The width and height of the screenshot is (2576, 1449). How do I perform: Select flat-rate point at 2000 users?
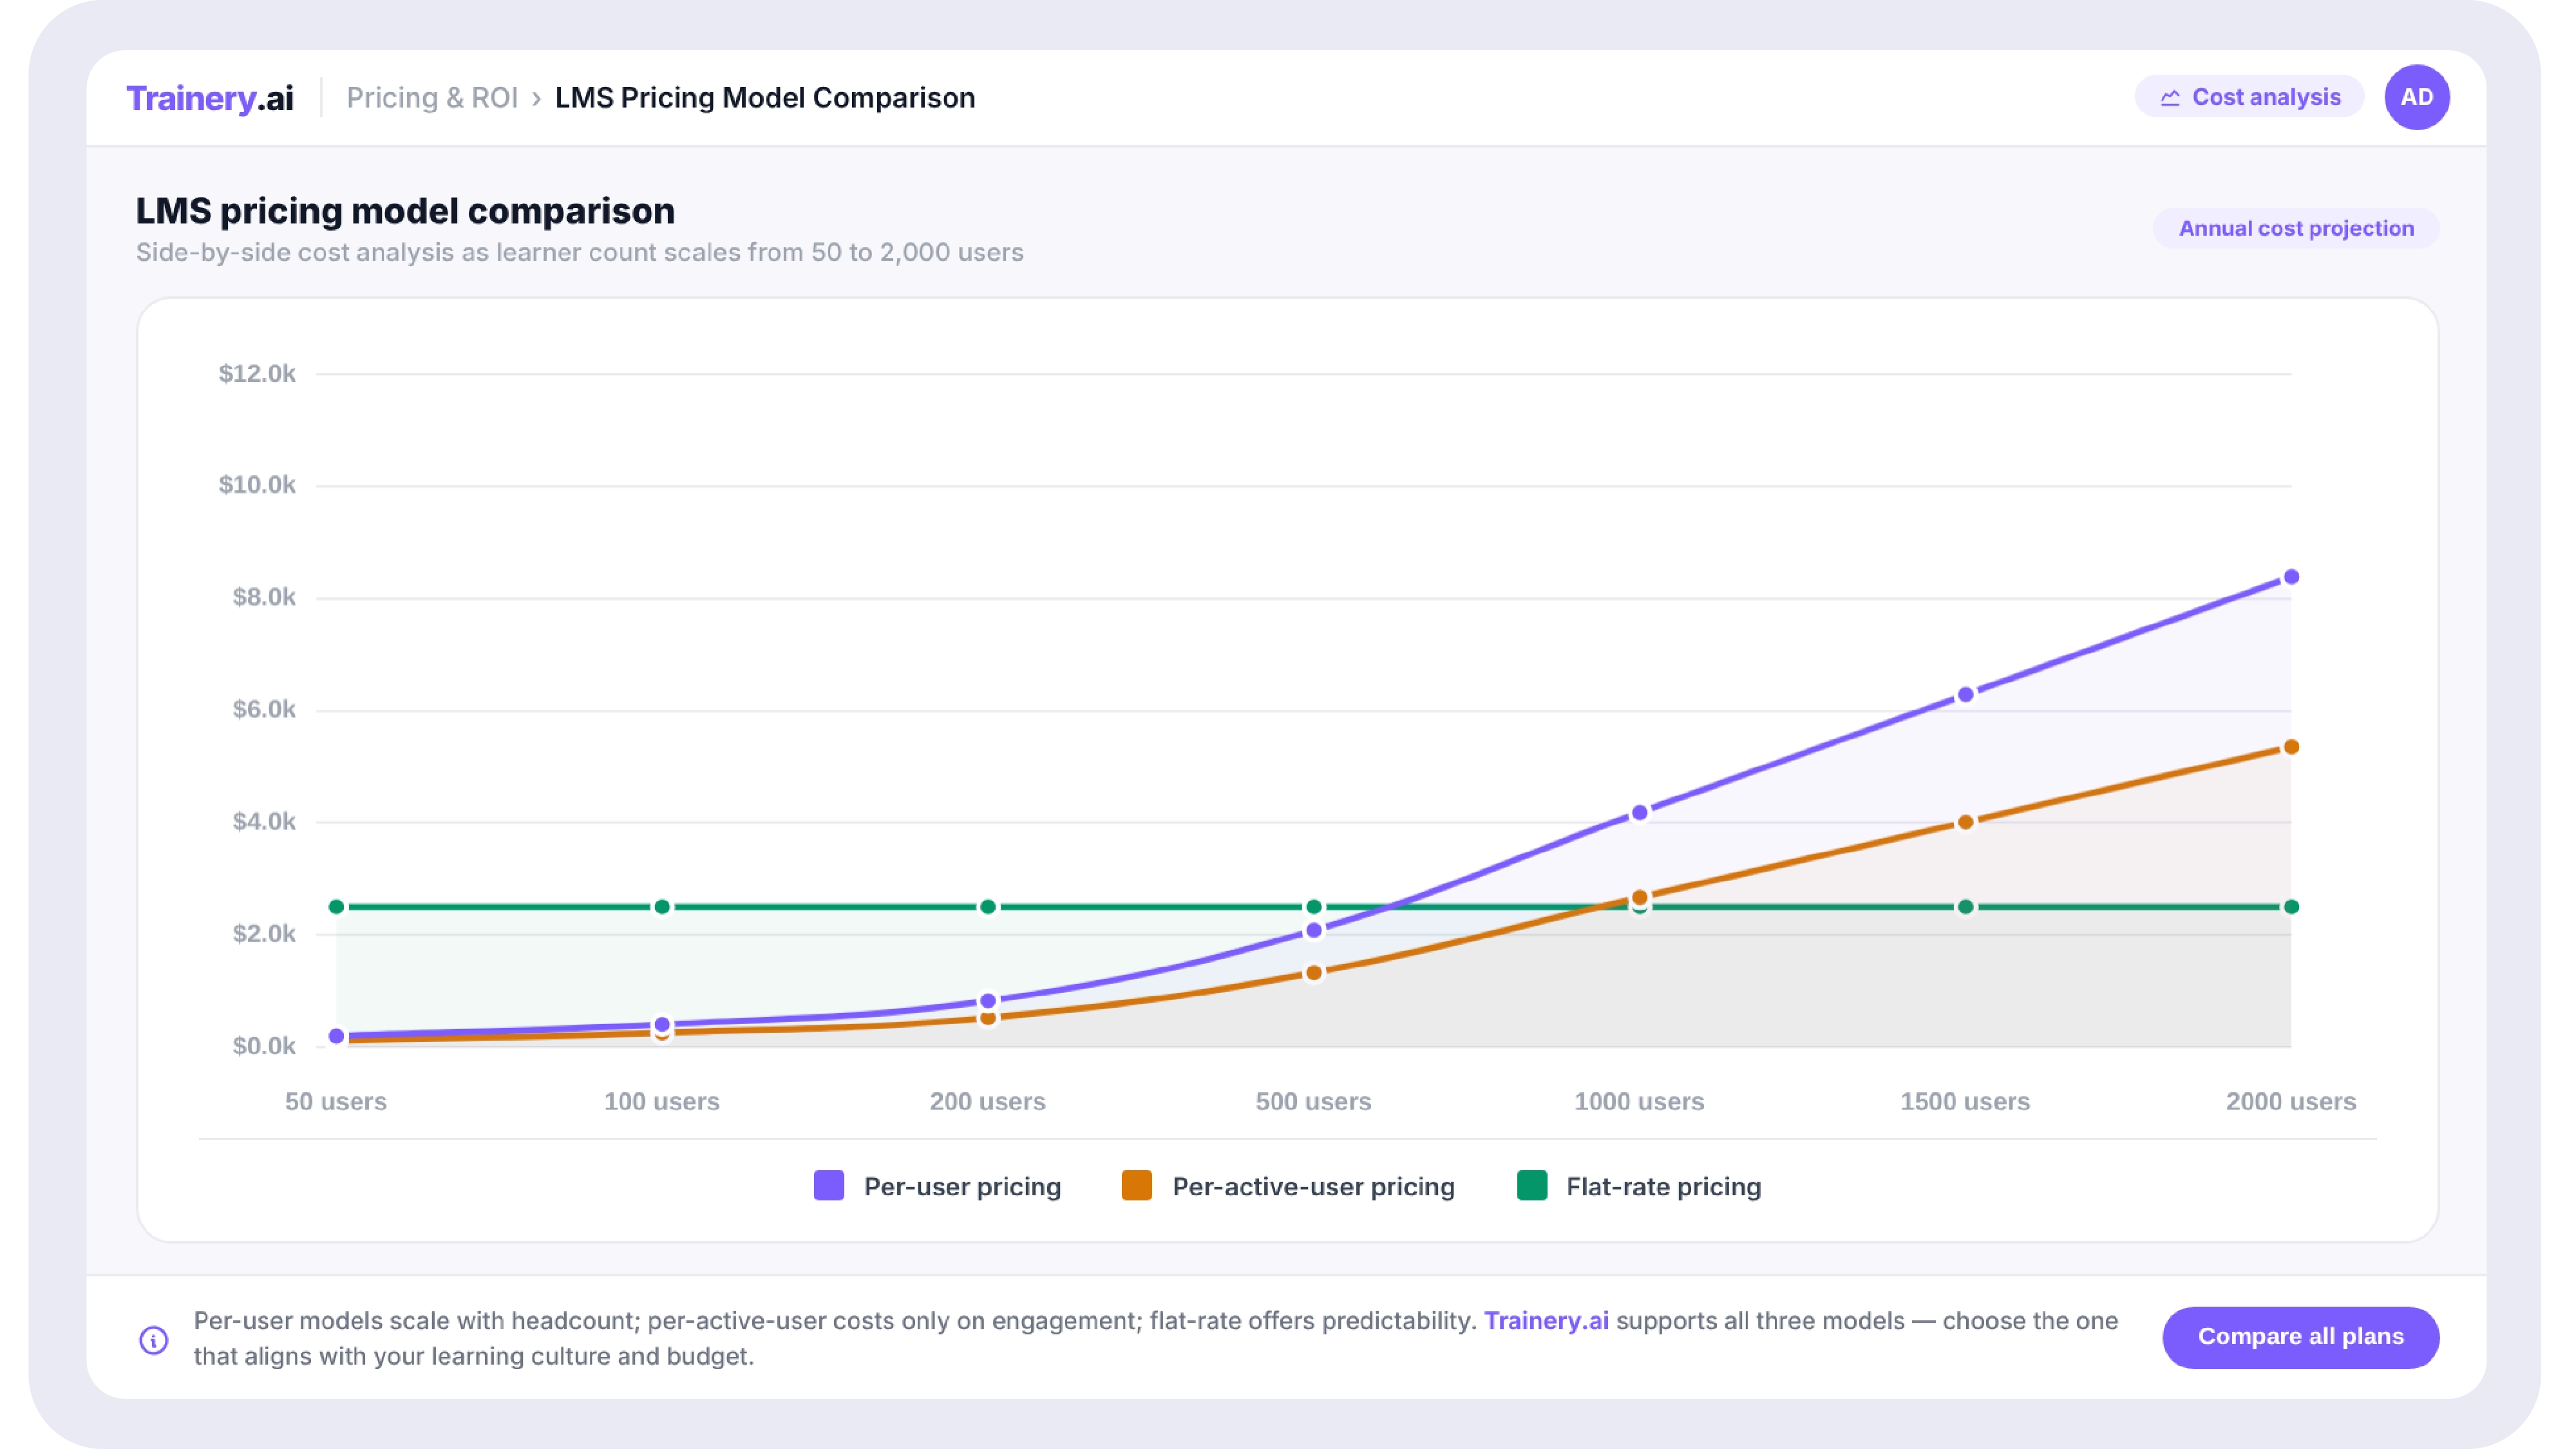coord(2291,907)
